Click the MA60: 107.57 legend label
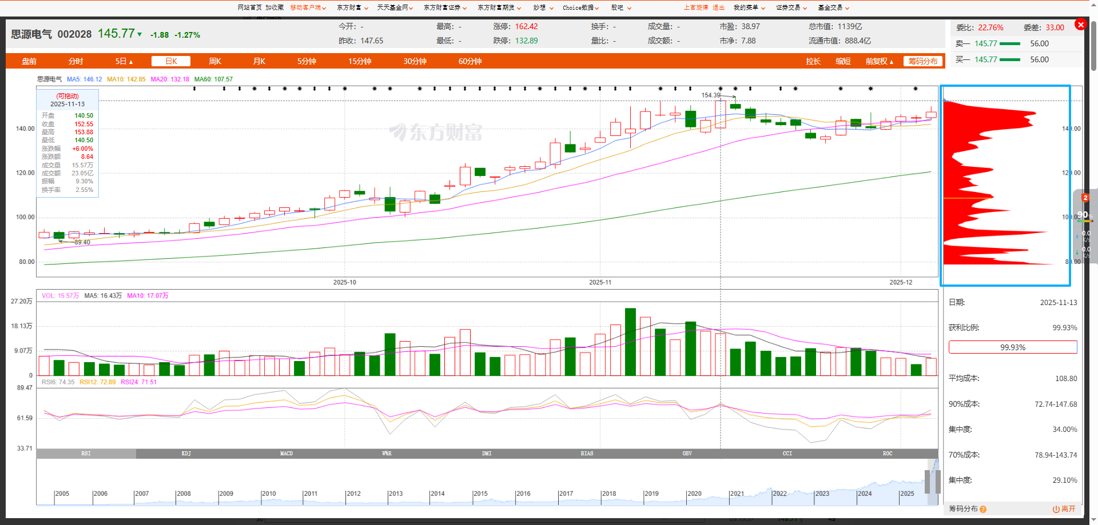Screen dimensions: 1098x525 click(x=213, y=79)
